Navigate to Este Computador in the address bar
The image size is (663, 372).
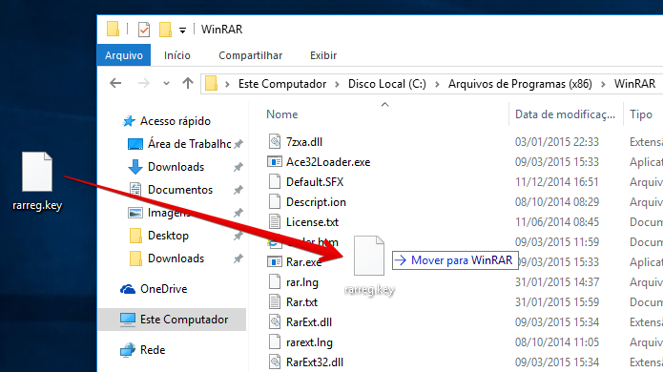pos(282,84)
